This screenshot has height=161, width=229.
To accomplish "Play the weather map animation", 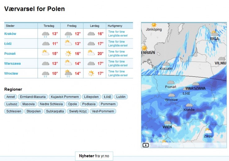I will 146,145.
